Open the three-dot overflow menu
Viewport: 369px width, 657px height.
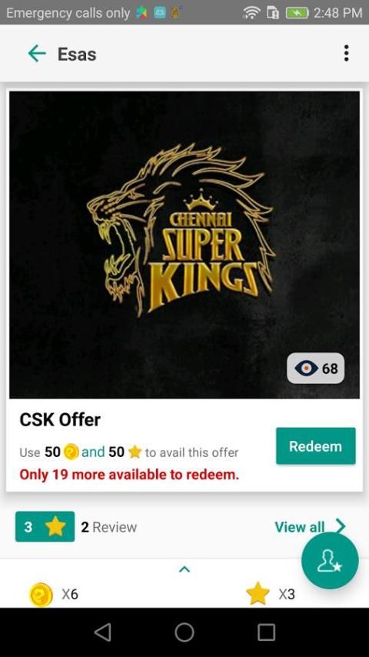pyautogui.click(x=346, y=54)
